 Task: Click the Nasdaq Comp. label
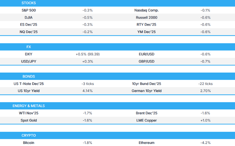[146, 10]
